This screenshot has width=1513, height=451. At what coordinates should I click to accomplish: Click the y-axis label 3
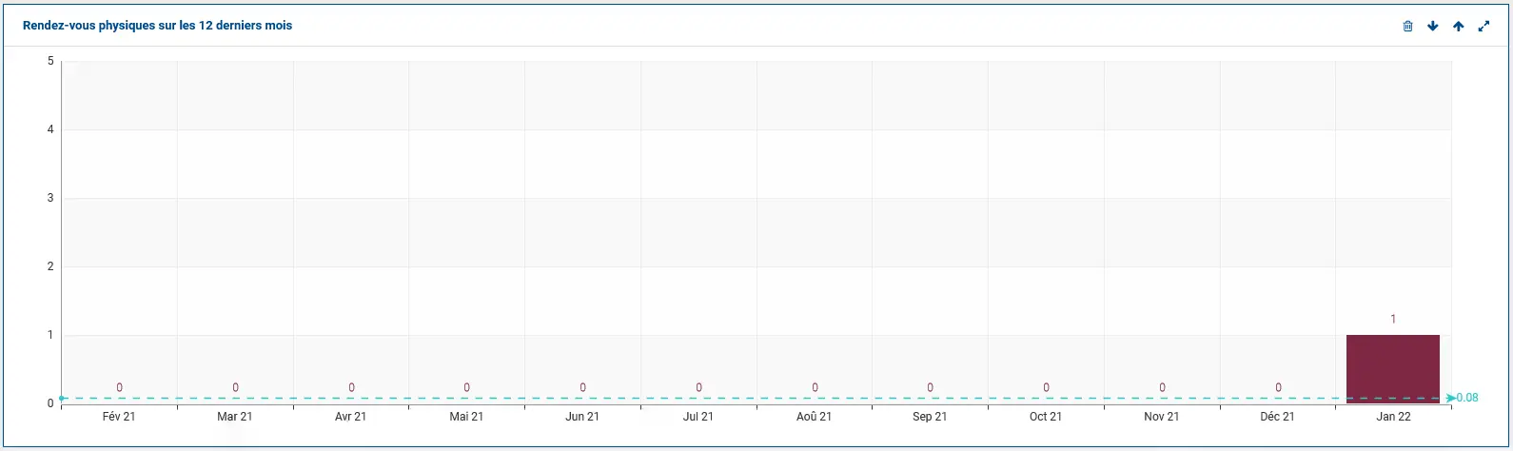coord(50,198)
